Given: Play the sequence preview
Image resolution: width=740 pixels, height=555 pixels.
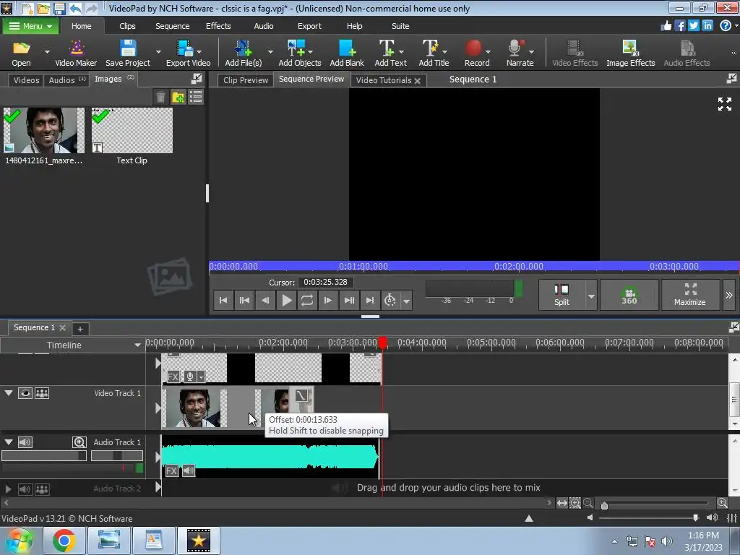Looking at the screenshot, I should pyautogui.click(x=286, y=300).
